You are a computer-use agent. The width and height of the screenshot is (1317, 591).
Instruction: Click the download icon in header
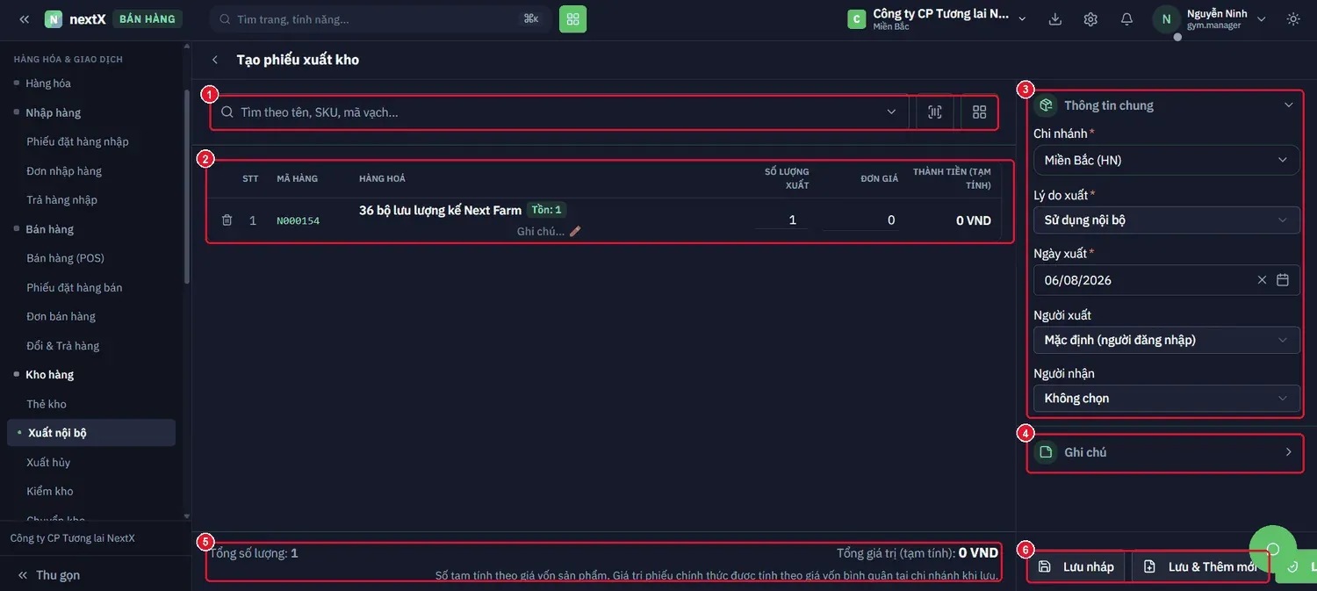point(1055,19)
